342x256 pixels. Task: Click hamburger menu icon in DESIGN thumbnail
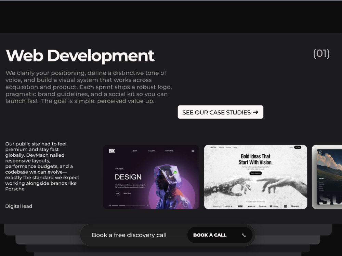click(193, 151)
